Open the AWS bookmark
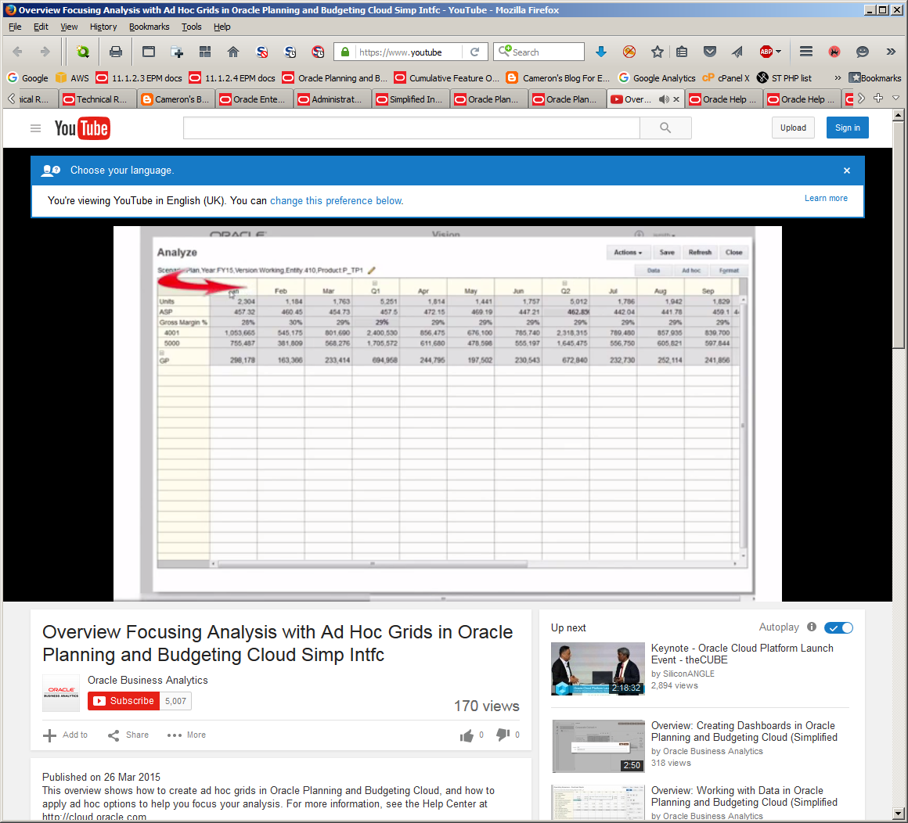This screenshot has width=908, height=823. click(x=72, y=77)
